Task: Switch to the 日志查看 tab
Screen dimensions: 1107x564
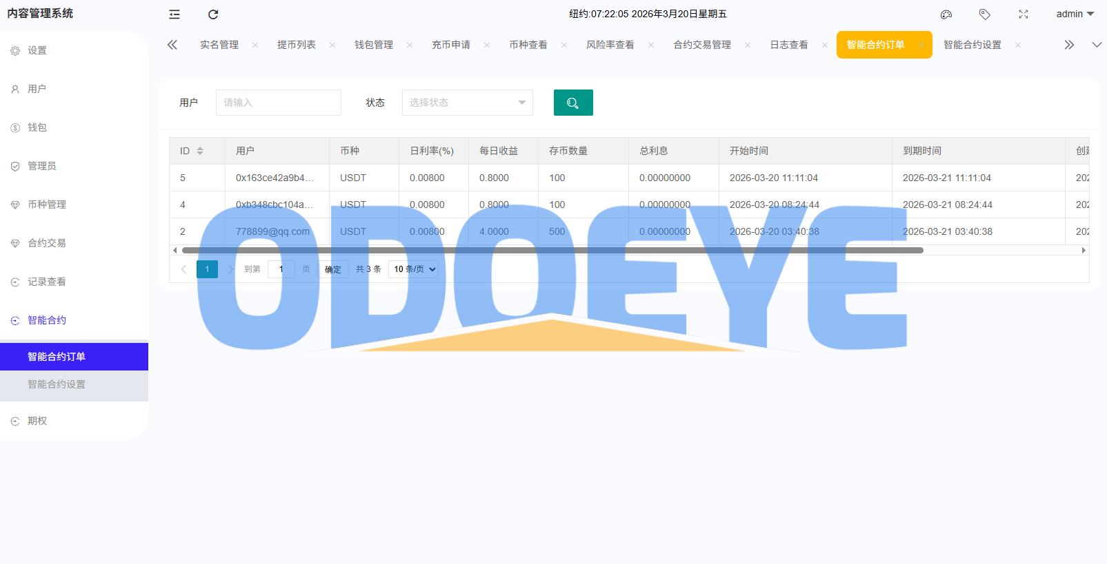Action: tap(788, 45)
